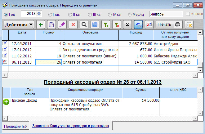205x134 pixels.
Task: Sort by the Дата column header
Action: click(x=22, y=35)
